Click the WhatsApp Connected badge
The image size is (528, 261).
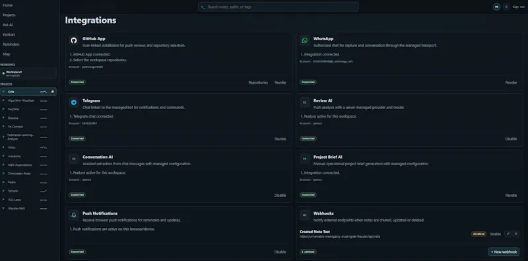coord(308,83)
